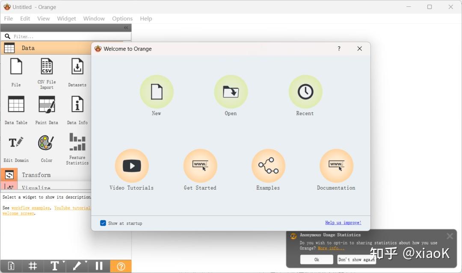
Task: Start a New workflow from the welcome screen
Action: 156,92
